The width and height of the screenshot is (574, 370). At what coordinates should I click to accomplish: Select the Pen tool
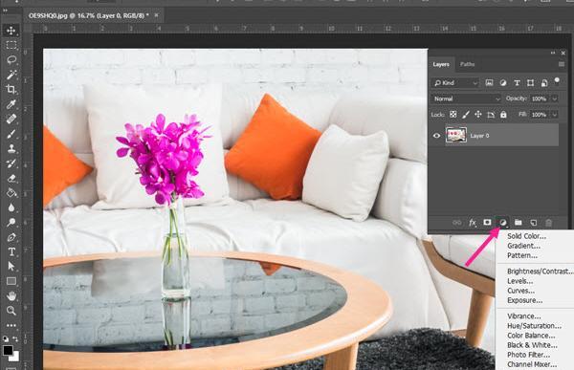tap(11, 237)
